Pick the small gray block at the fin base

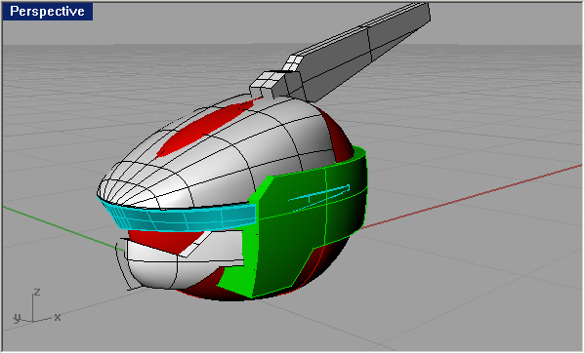point(268,84)
